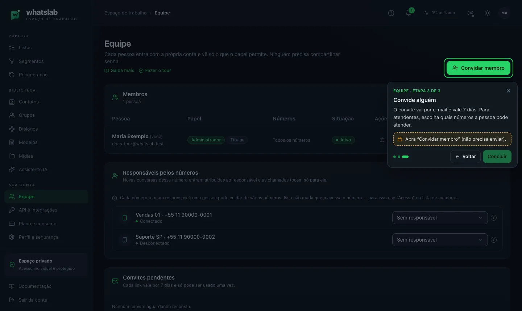Open the Saiba mais link

tap(119, 71)
